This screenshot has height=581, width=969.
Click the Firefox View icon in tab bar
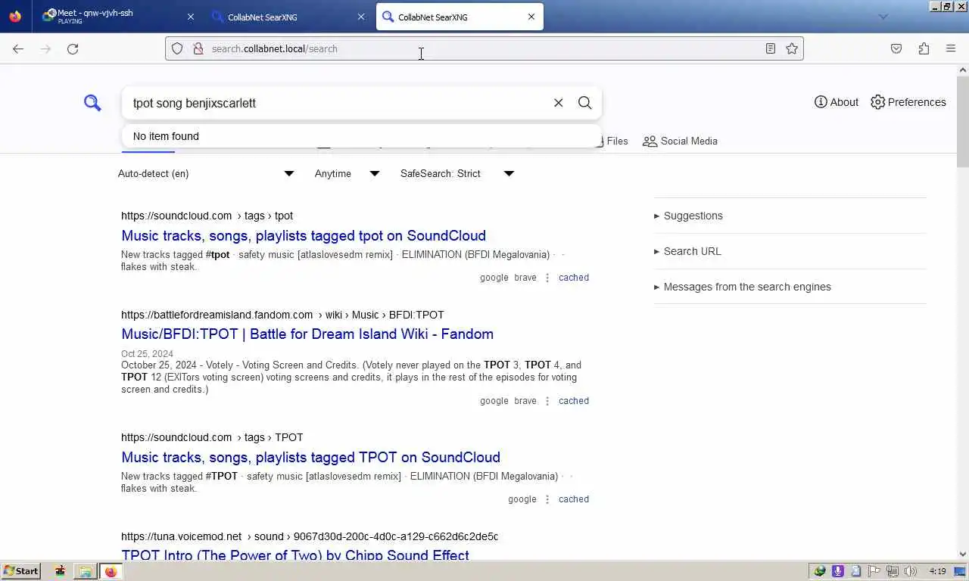[x=15, y=17]
